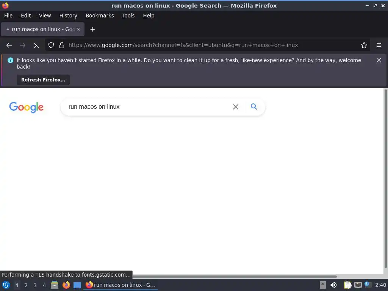Viewport: 388px width, 291px height.
Task: Open the file manager taskbar launcher
Action: pyautogui.click(x=55, y=285)
